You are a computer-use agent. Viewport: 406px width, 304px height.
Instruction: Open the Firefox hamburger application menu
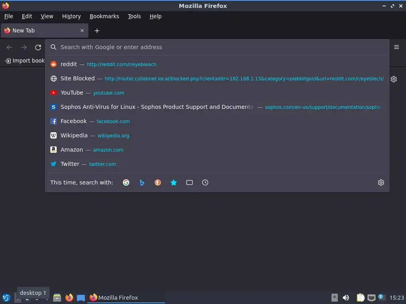click(x=396, y=47)
